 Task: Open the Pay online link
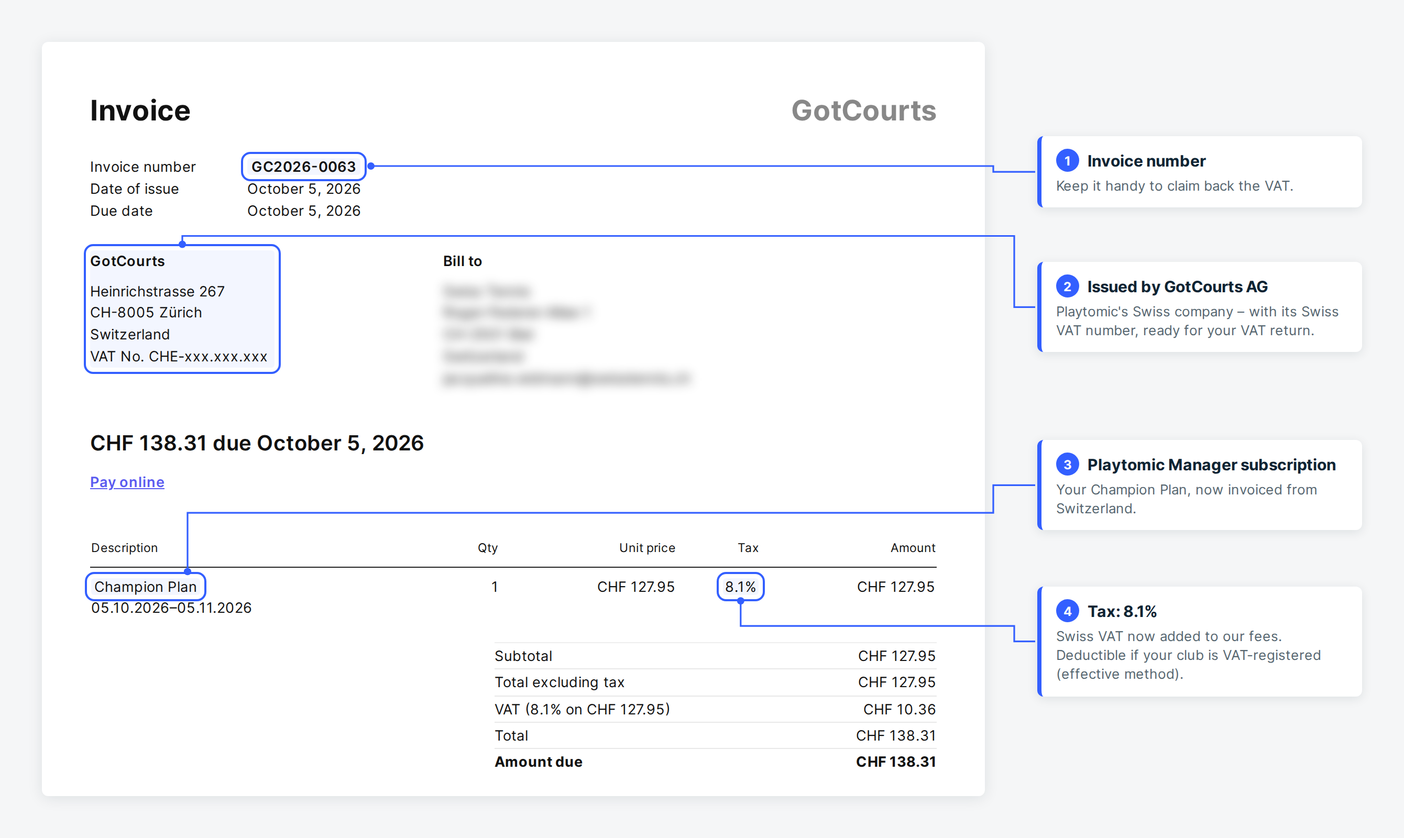pyautogui.click(x=127, y=482)
